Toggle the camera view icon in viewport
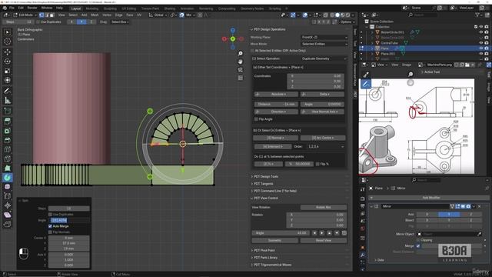 (241, 70)
